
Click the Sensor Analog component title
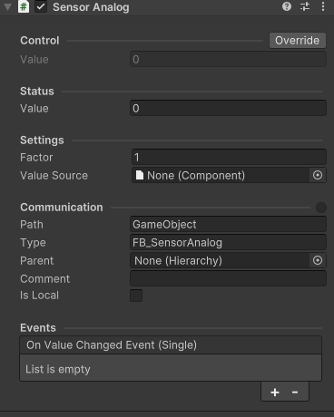[x=91, y=7]
